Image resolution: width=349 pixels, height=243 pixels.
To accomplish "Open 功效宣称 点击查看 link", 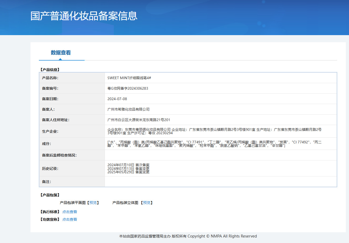I will [70, 219].
